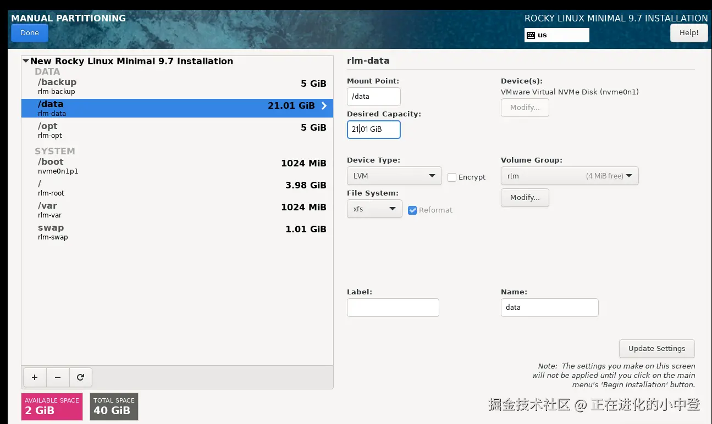Select the /data mount point row
Screen dimensions: 712x424
point(177,108)
